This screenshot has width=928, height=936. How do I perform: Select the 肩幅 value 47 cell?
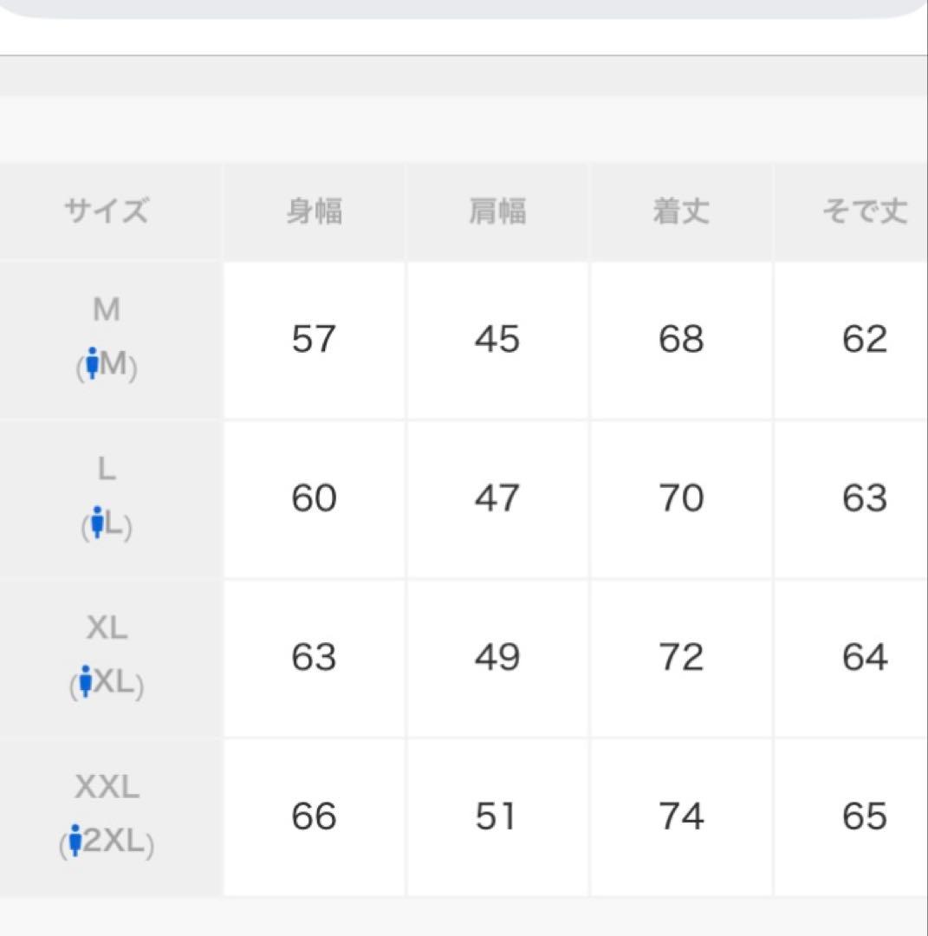(497, 498)
